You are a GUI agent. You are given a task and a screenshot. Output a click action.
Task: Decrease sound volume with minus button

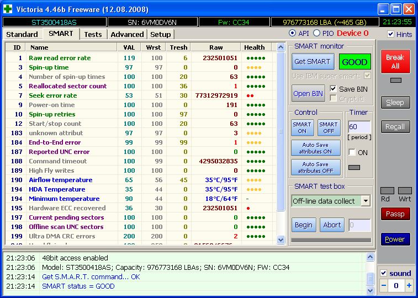tap(384, 285)
